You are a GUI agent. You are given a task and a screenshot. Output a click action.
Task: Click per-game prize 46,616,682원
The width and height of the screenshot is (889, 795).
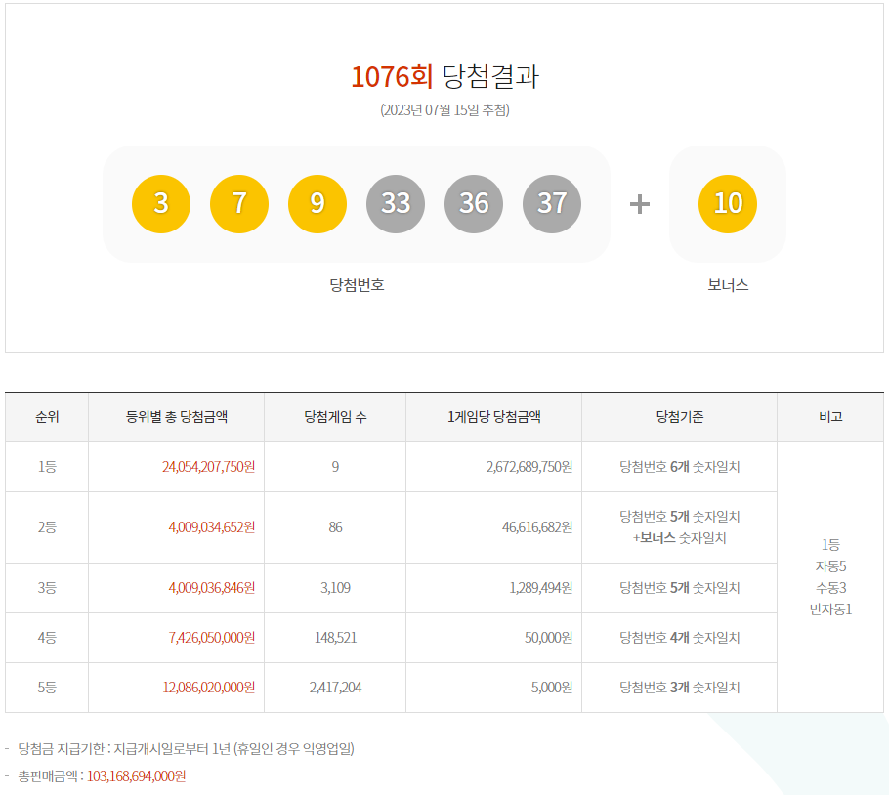pos(537,527)
